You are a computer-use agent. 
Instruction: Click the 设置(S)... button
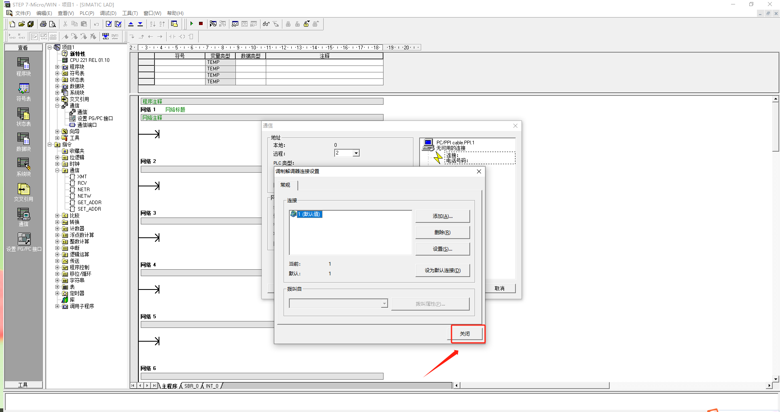tap(443, 249)
